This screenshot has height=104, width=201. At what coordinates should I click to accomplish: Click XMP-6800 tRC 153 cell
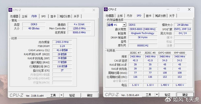pos(179,77)
